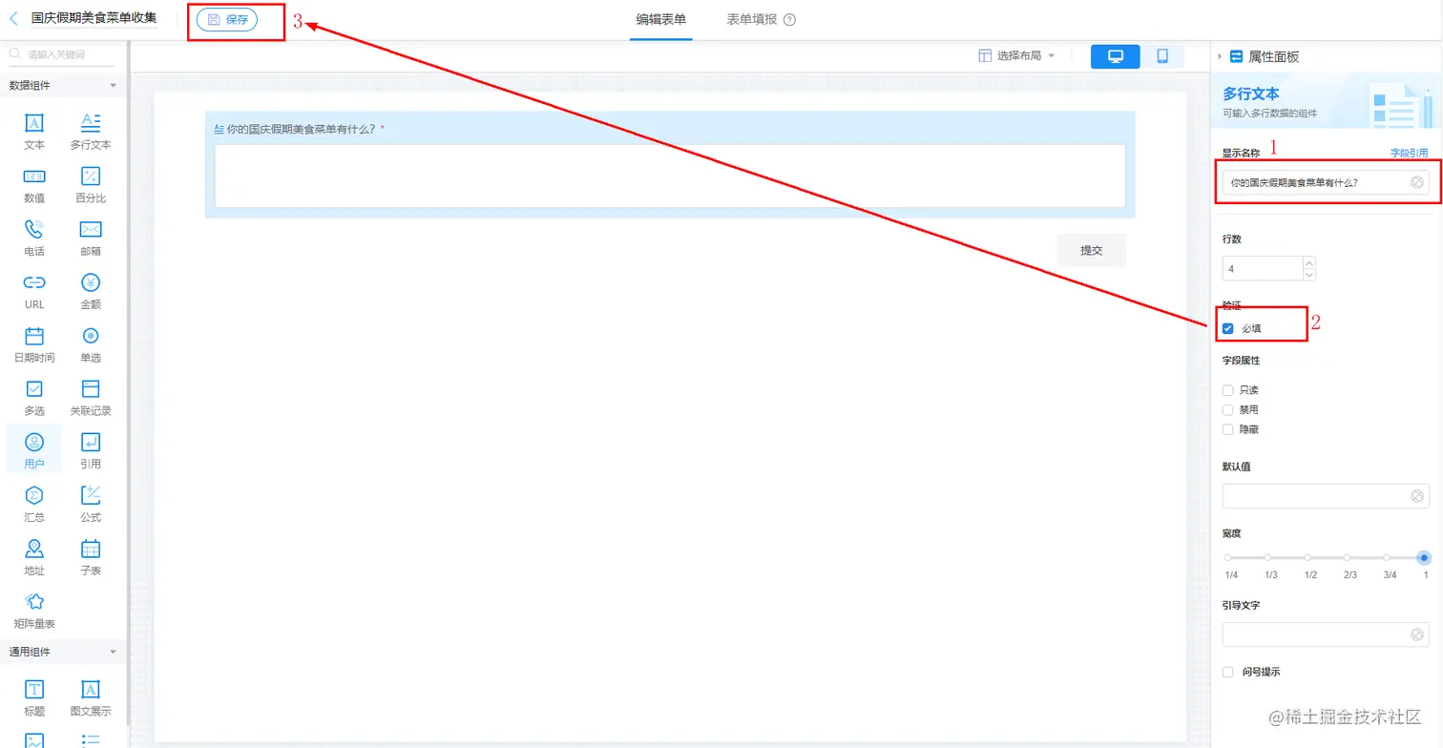Open the 字段引用 link

(x=1409, y=153)
